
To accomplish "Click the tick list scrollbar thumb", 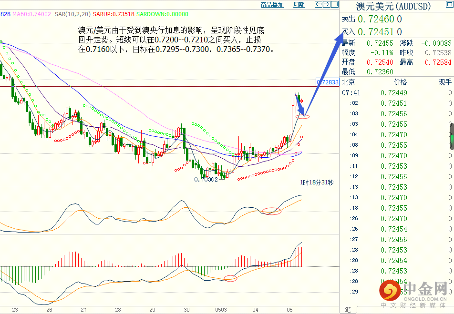I will pos(452,136).
